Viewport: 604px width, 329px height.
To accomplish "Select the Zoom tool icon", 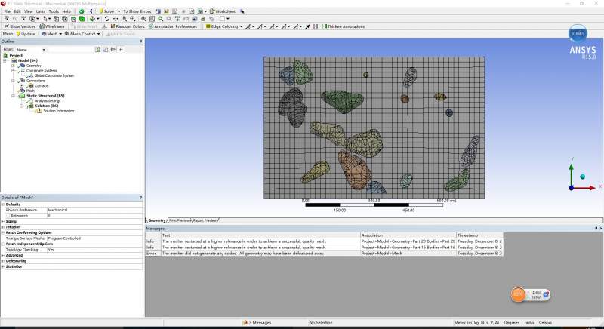I will click(124, 18).
